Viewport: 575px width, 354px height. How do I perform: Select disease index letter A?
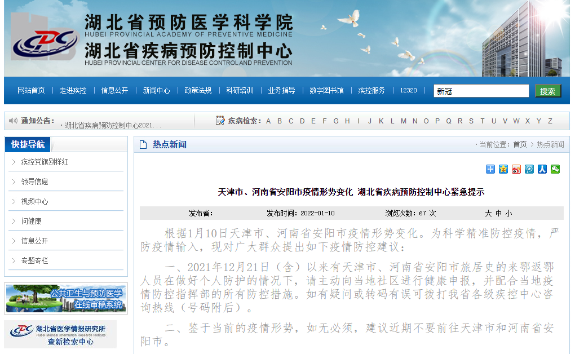(x=268, y=121)
